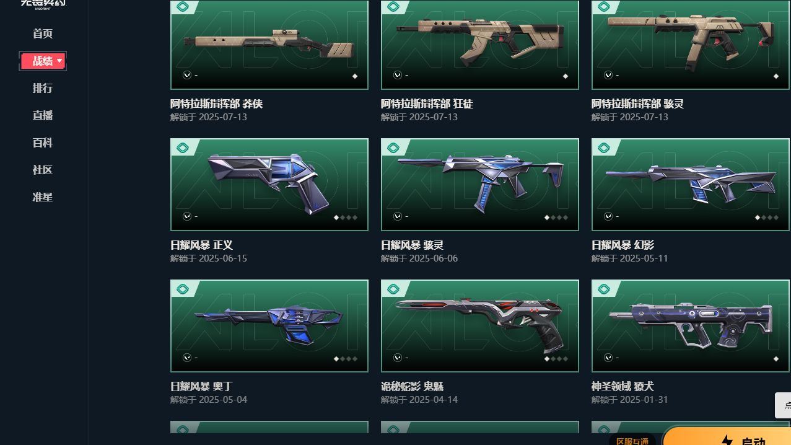Screen dimensions: 791x445
Task: Click tier badge icon on 日耀风暴 幻影 card
Action: click(x=604, y=148)
